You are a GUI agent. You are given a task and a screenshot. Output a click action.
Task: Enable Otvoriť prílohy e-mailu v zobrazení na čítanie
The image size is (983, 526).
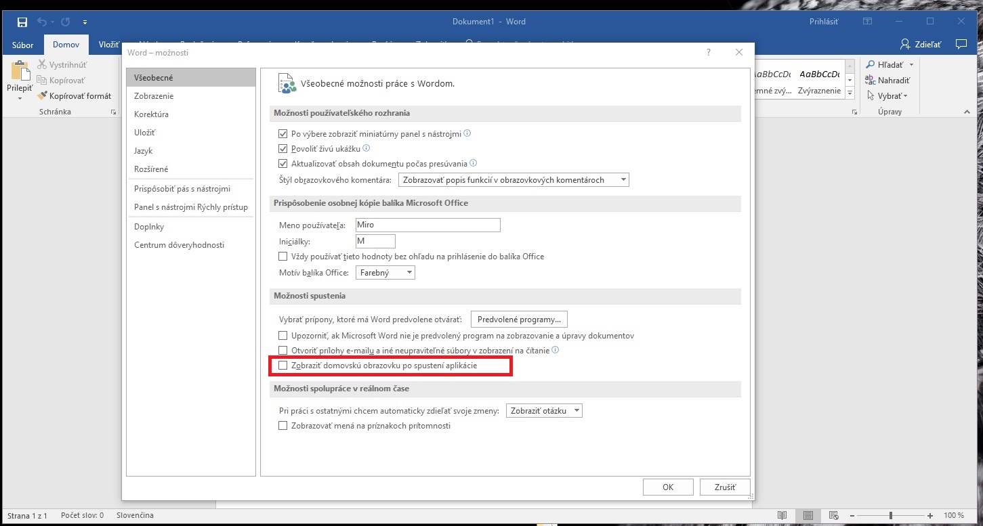[x=283, y=351]
